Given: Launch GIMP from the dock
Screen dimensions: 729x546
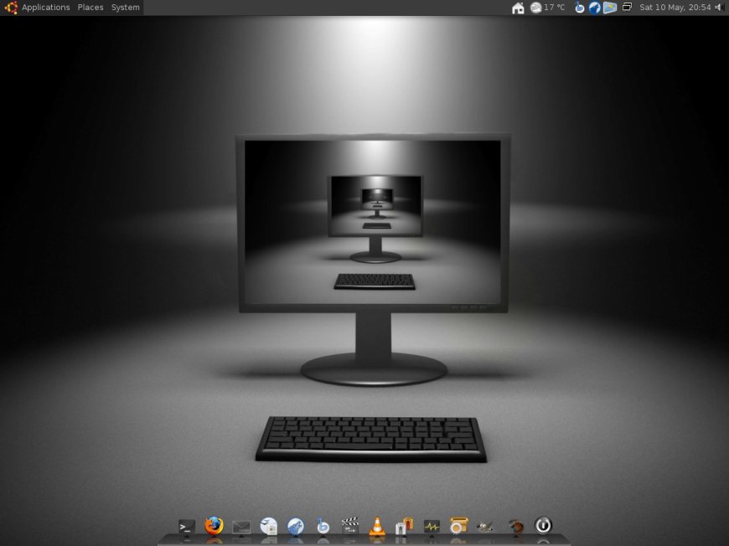Looking at the screenshot, I should [x=485, y=527].
